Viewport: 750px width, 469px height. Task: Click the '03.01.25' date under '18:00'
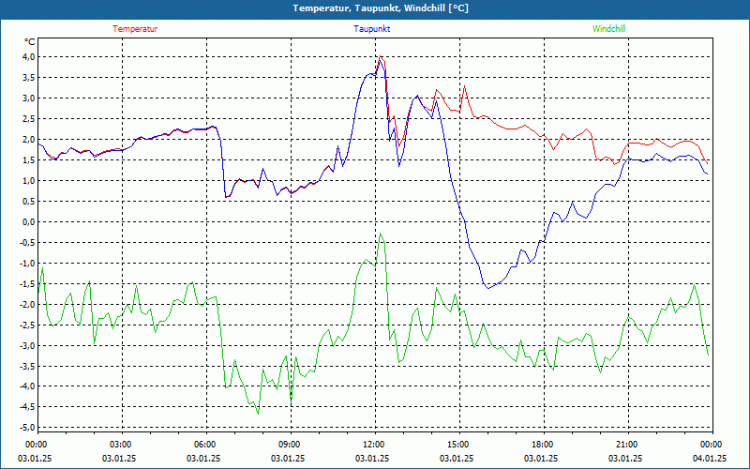(541, 458)
